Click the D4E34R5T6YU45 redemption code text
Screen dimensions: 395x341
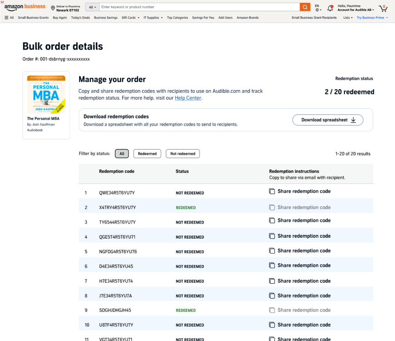pyautogui.click(x=116, y=266)
